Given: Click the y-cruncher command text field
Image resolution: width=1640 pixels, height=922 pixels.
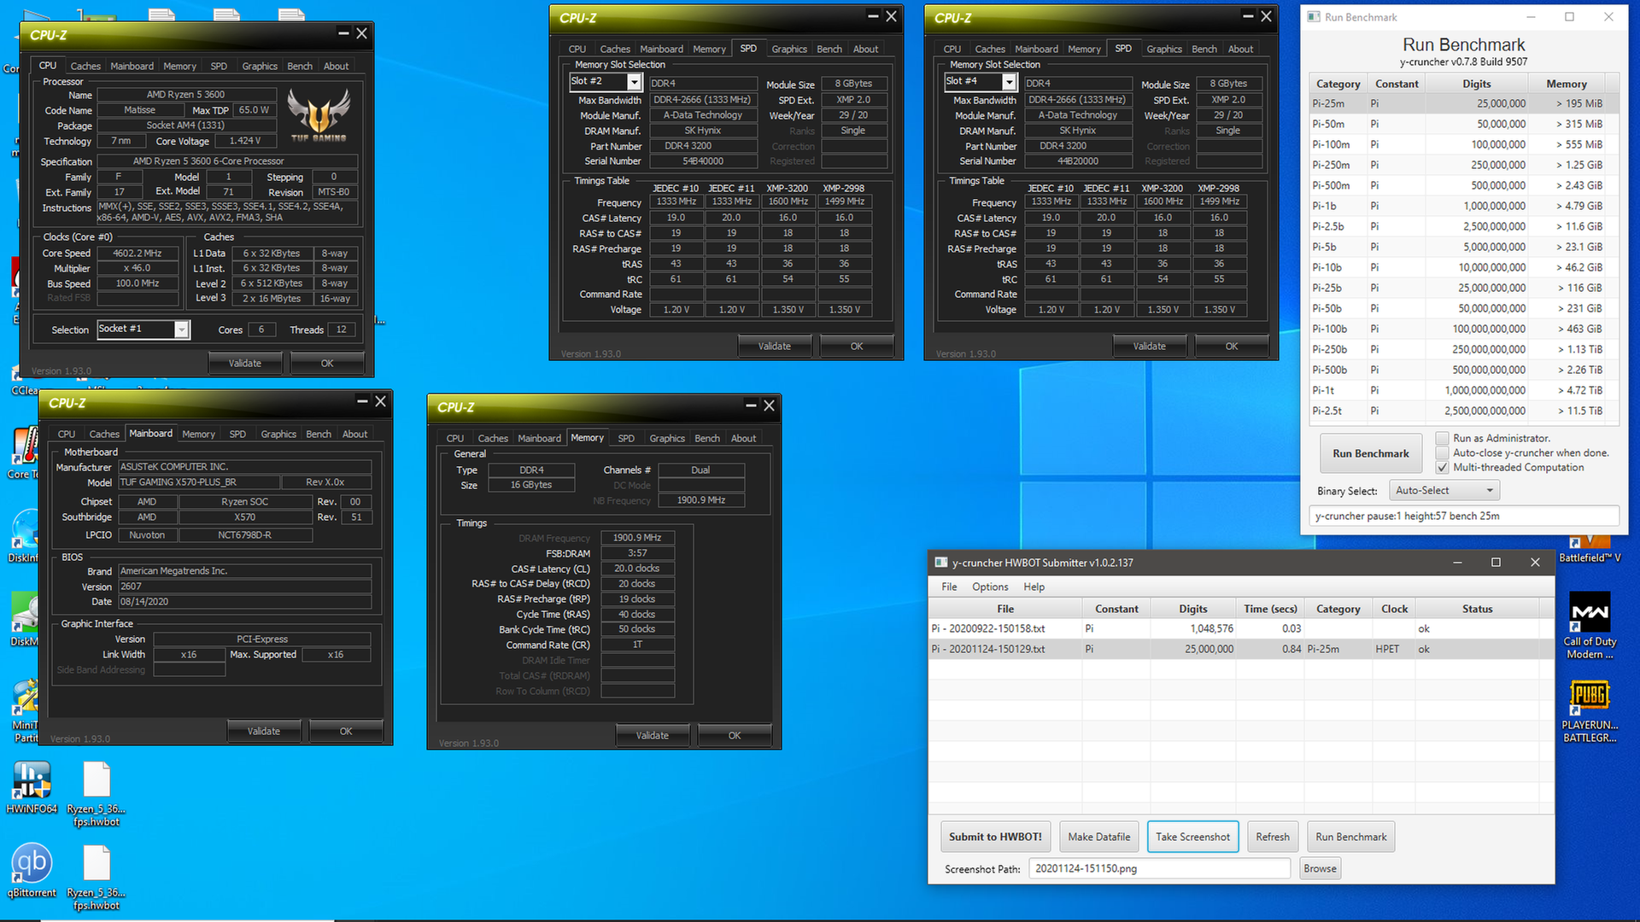Looking at the screenshot, I should [x=1464, y=516].
